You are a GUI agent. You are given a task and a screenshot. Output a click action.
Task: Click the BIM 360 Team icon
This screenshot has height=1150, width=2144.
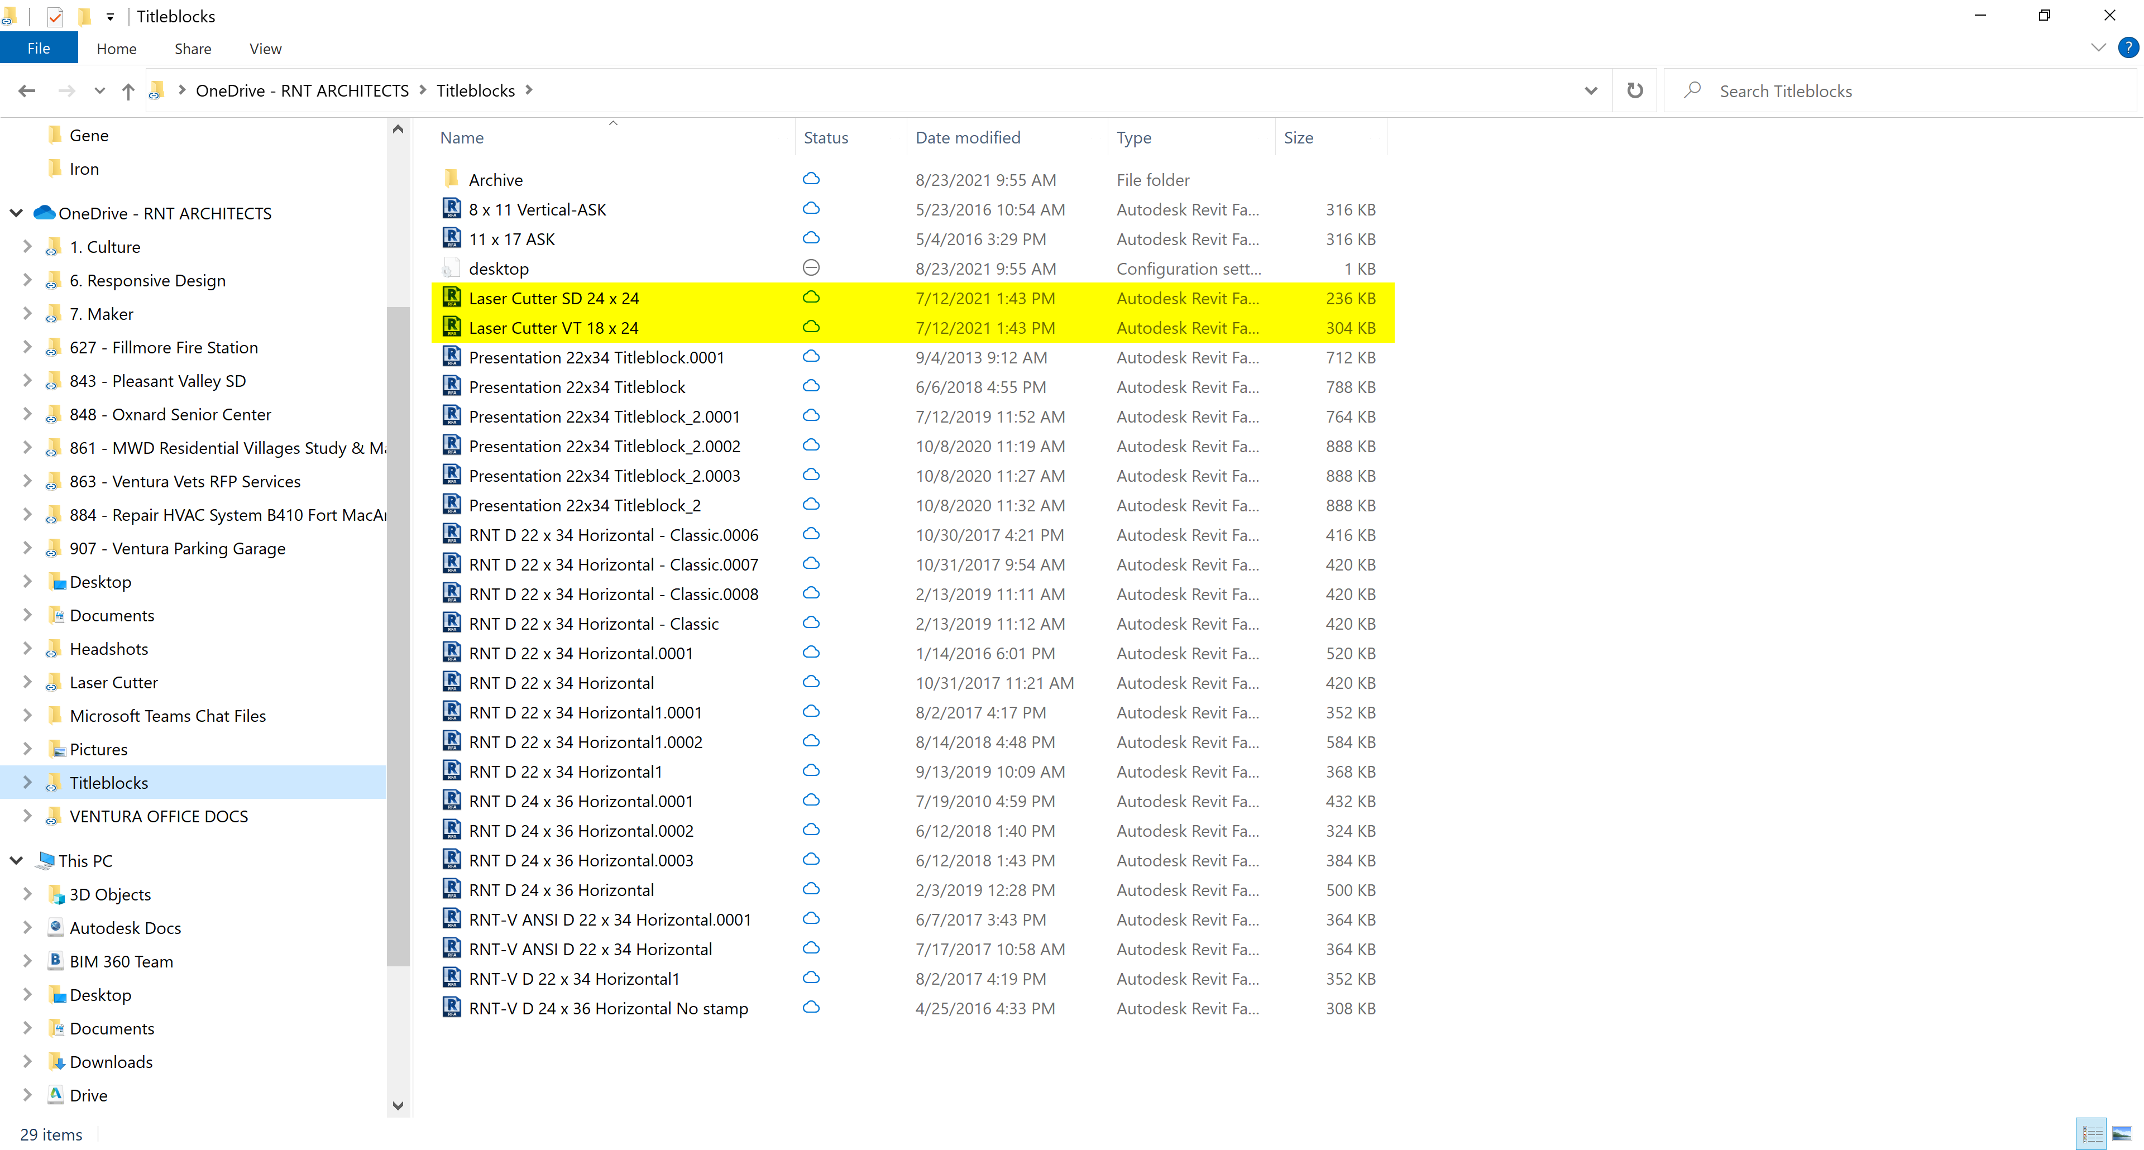[x=56, y=960]
